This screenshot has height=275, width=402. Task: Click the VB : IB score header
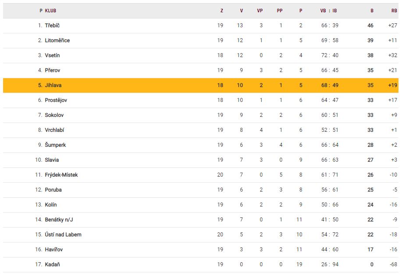click(x=328, y=11)
